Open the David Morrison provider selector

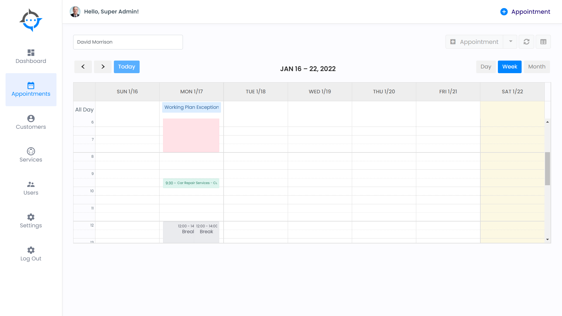tap(128, 42)
